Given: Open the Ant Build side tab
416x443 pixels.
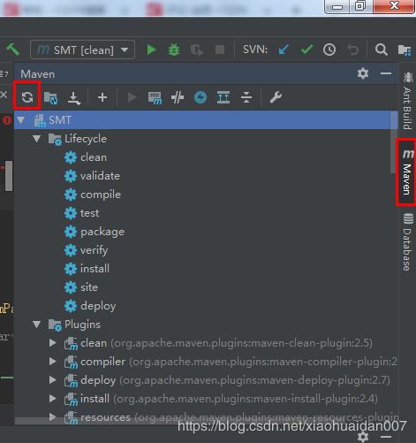Looking at the screenshot, I should point(407,101).
